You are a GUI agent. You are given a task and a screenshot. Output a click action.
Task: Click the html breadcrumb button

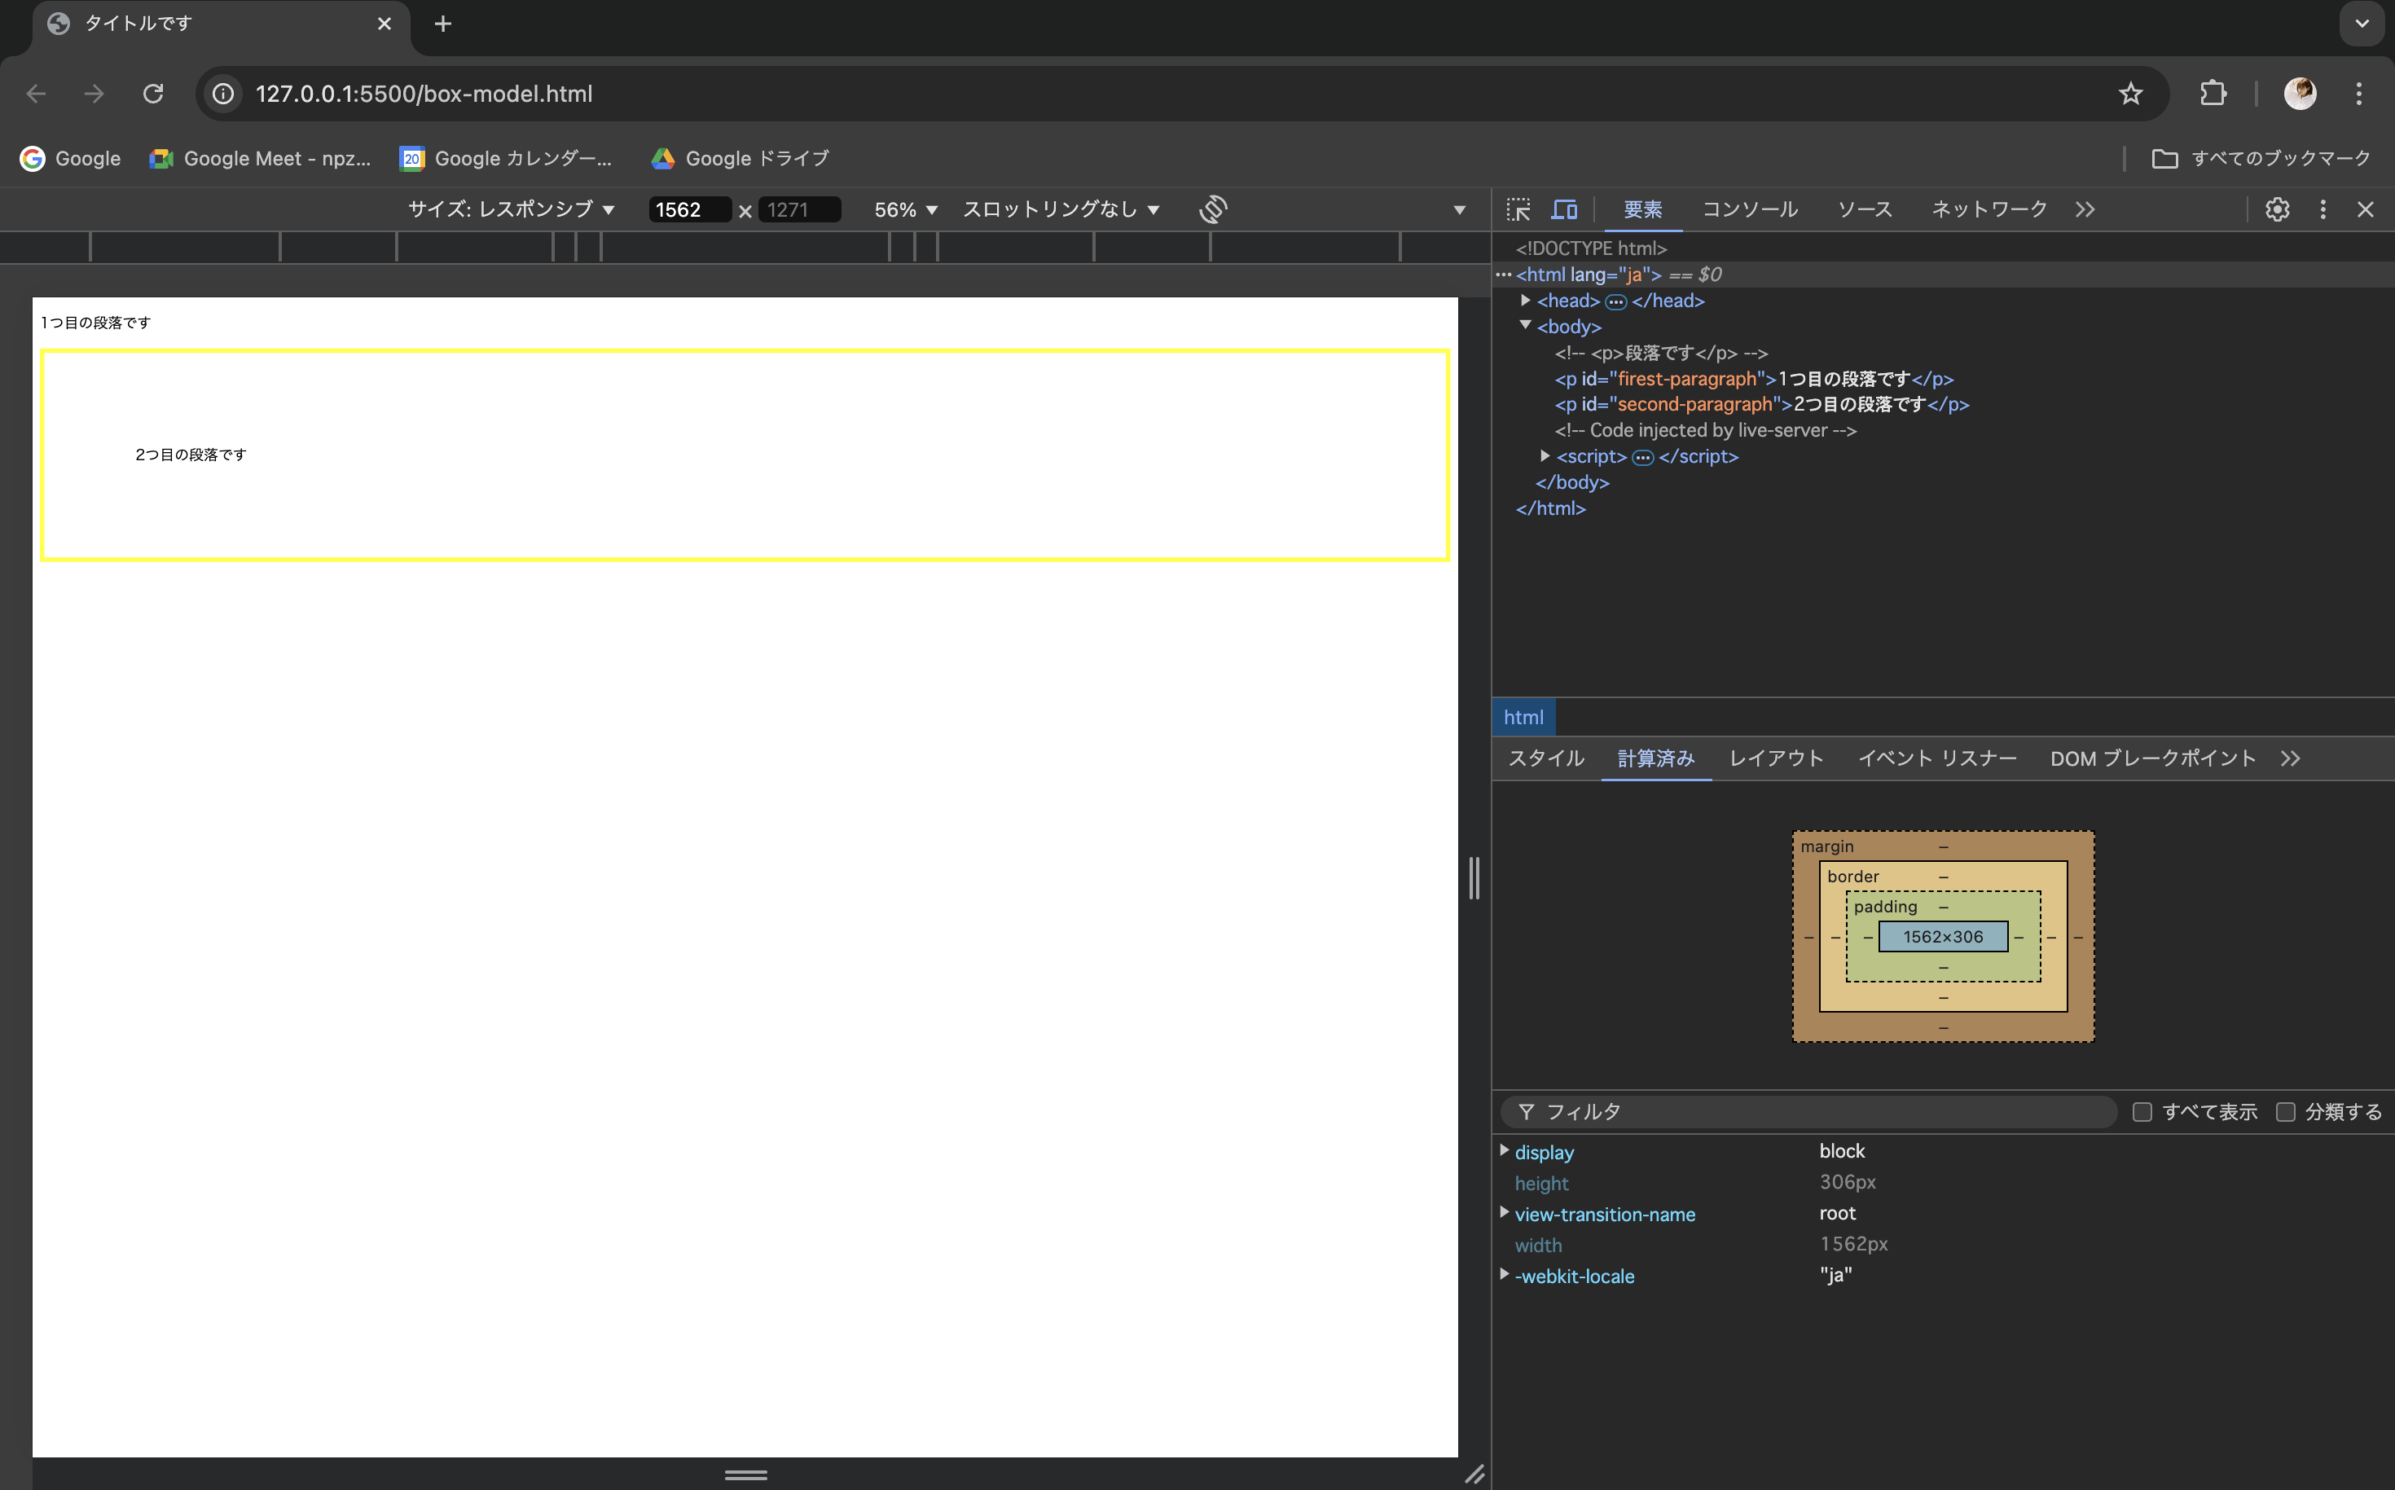(x=1523, y=716)
